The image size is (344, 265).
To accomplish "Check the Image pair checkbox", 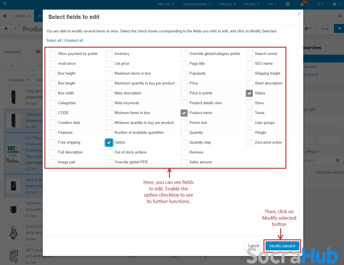I will pyautogui.click(x=53, y=162).
